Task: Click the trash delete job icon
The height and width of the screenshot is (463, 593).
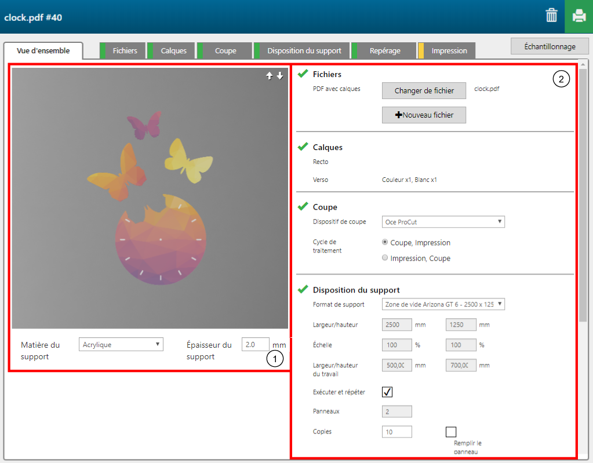Action: (551, 16)
